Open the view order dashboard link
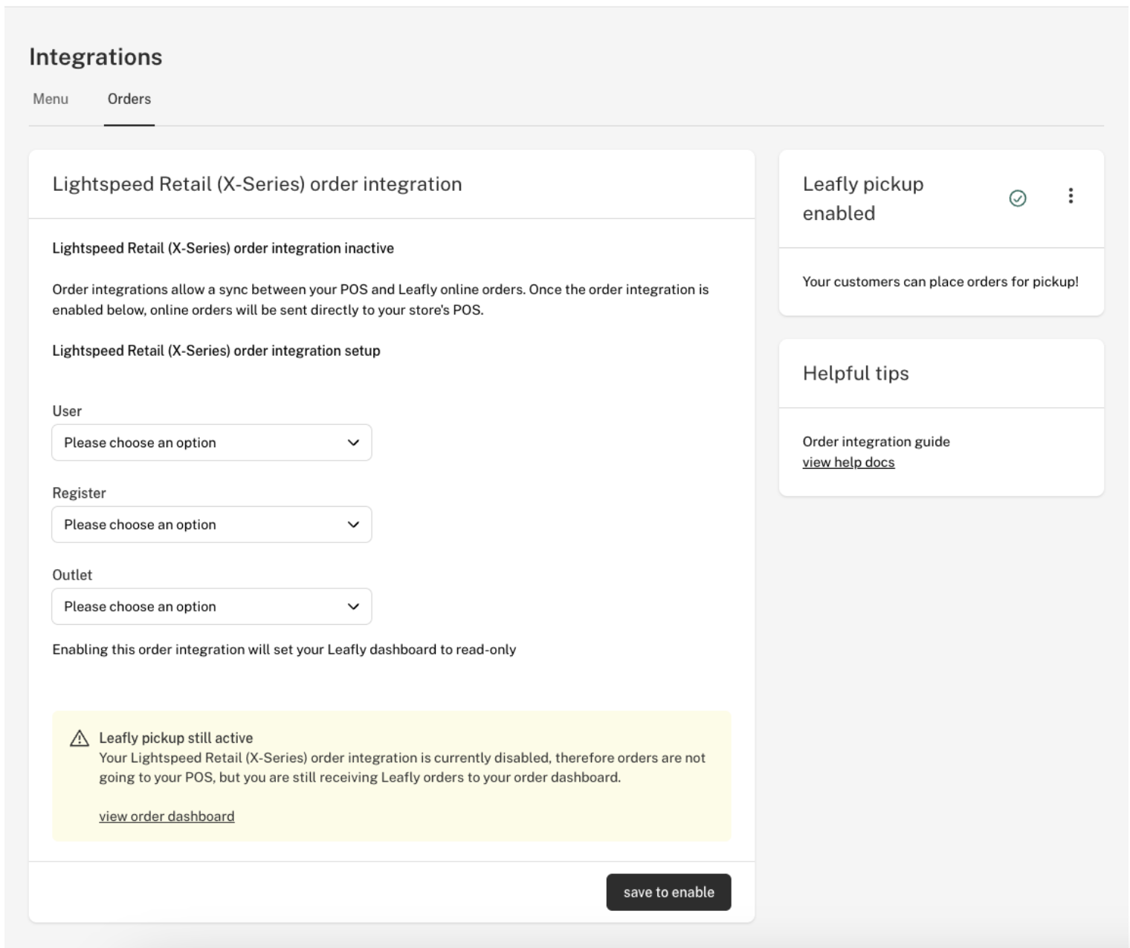The image size is (1130, 948). pos(167,816)
